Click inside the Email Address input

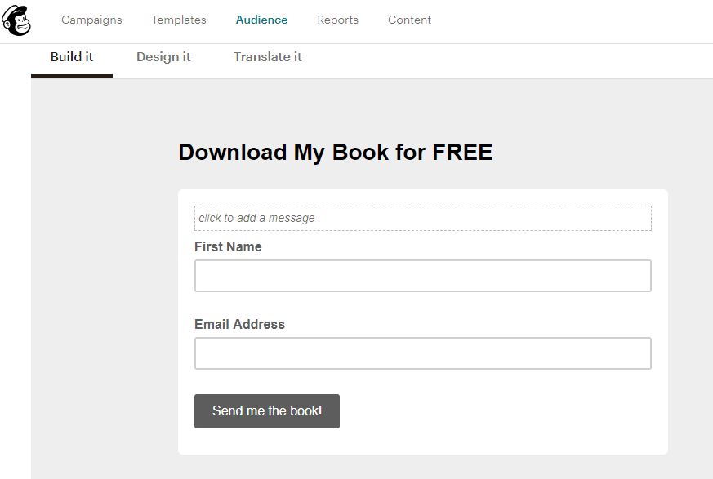[x=423, y=353]
